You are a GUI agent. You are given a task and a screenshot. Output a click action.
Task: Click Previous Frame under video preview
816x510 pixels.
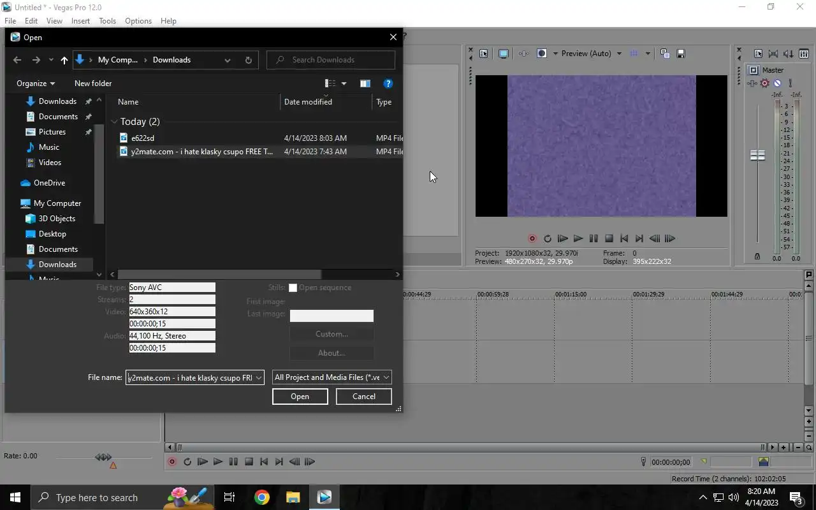click(x=655, y=238)
